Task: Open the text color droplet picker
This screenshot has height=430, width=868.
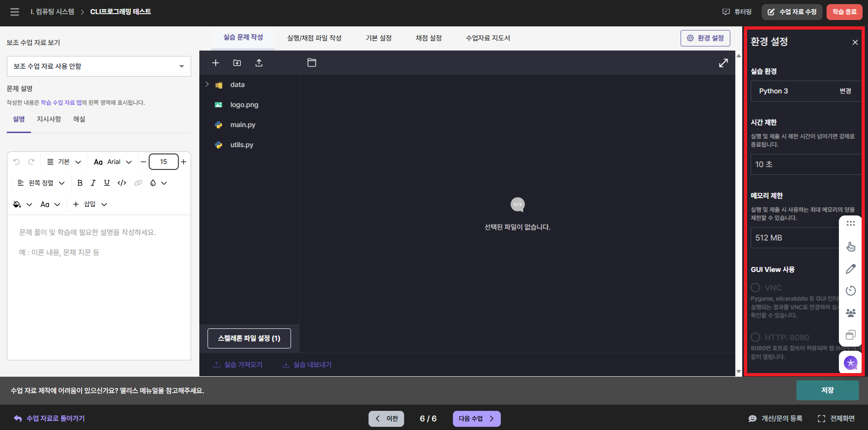Action: pyautogui.click(x=158, y=183)
